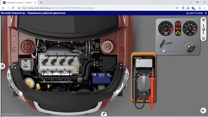Viewport: 208px width, 117px height.
Task: Click the blue square extension icon
Action: pos(188,8)
